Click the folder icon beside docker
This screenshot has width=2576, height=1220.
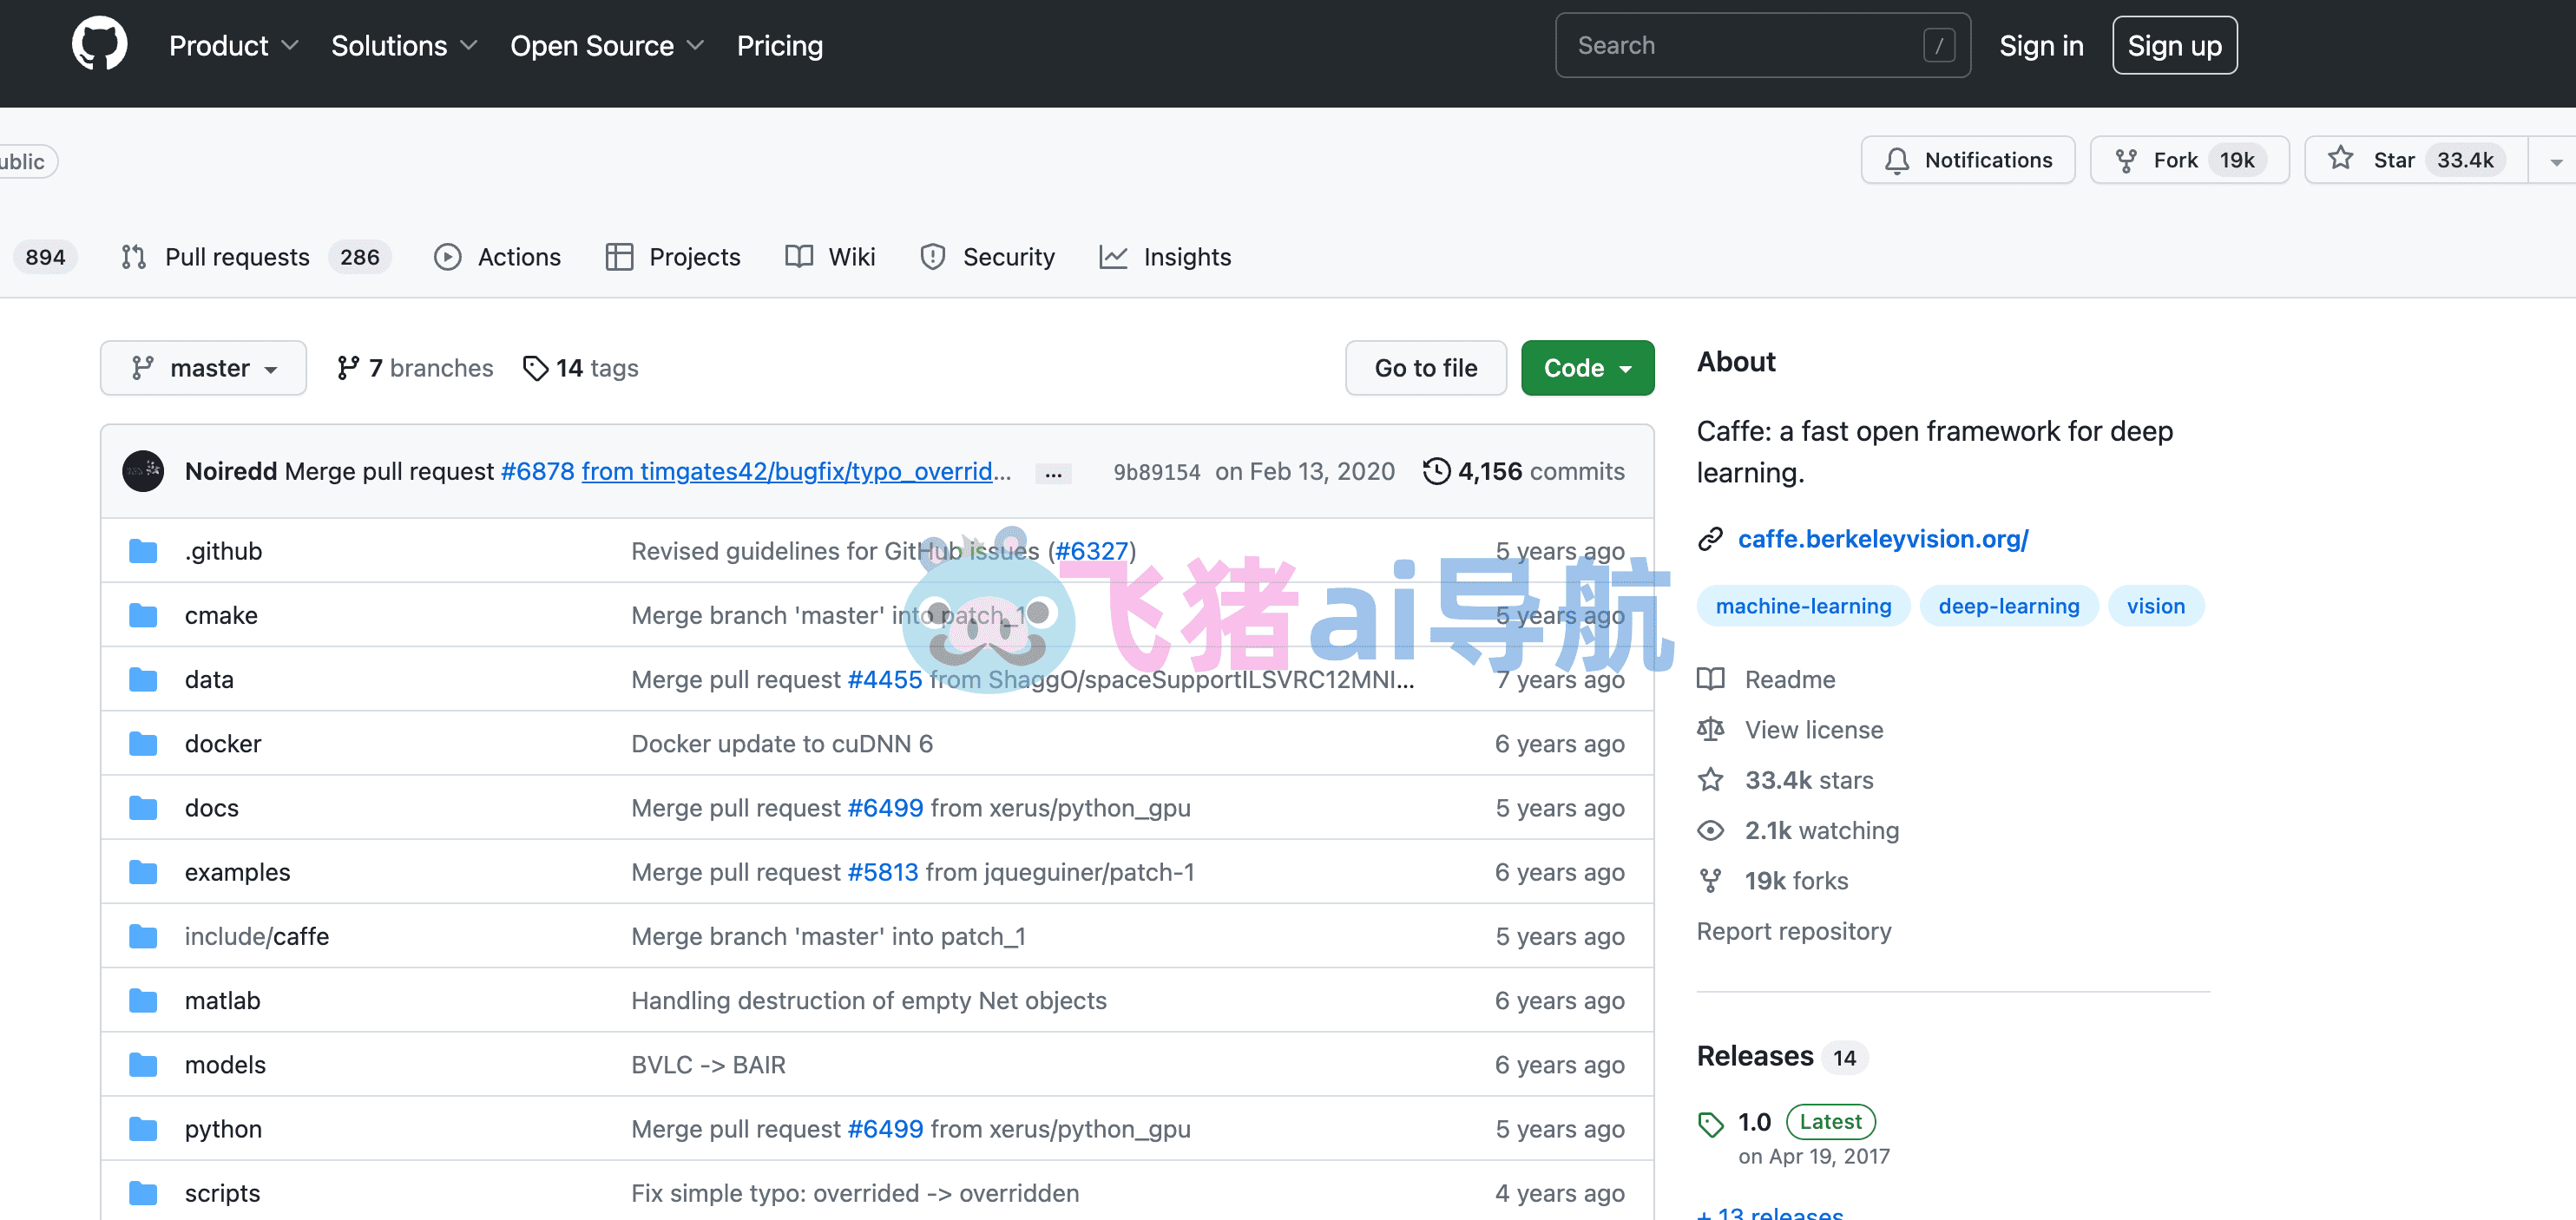(143, 744)
